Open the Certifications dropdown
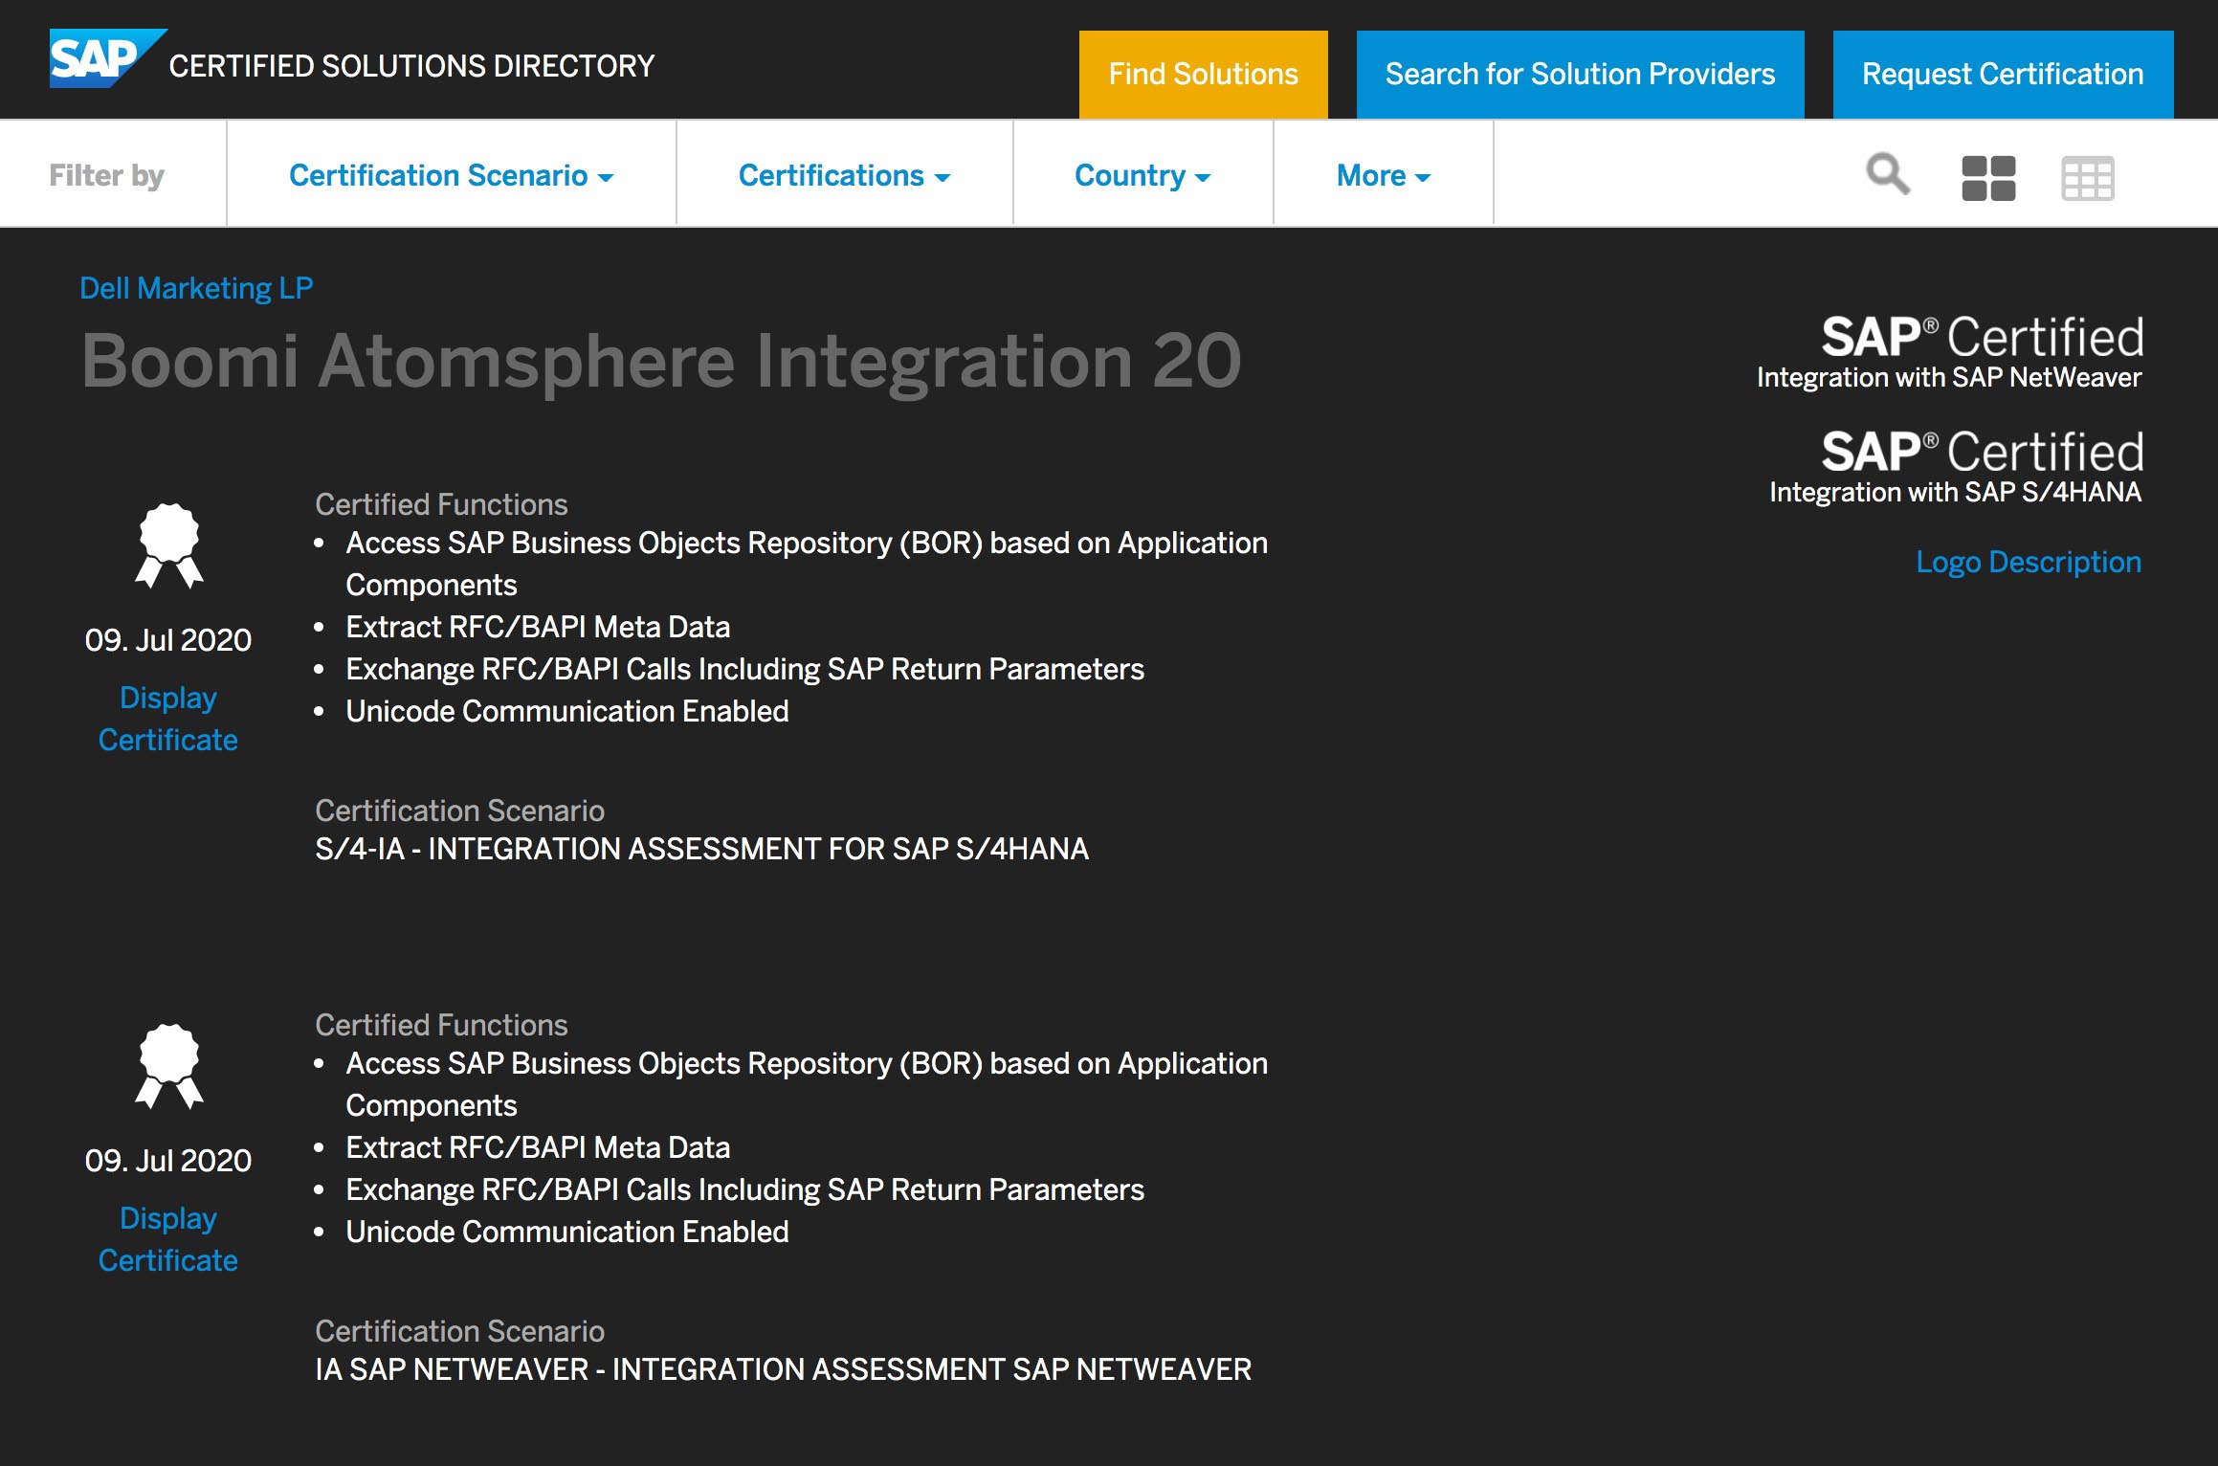The image size is (2218, 1466). point(842,175)
